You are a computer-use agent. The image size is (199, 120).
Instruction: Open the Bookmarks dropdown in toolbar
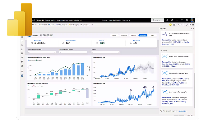175,25
